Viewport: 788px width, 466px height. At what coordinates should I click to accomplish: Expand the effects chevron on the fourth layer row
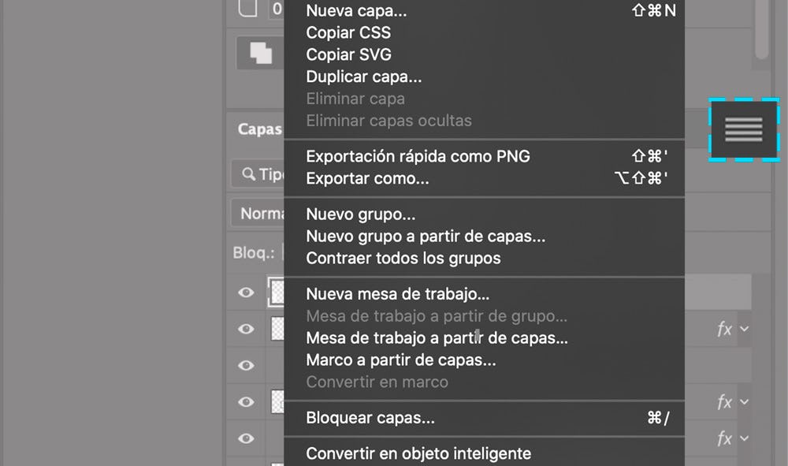744,402
